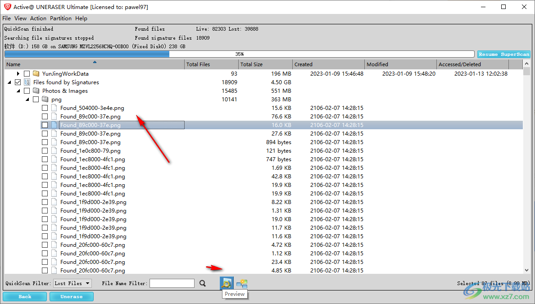
Task: Sort by the Total Size column header
Action: pyautogui.click(x=265, y=64)
